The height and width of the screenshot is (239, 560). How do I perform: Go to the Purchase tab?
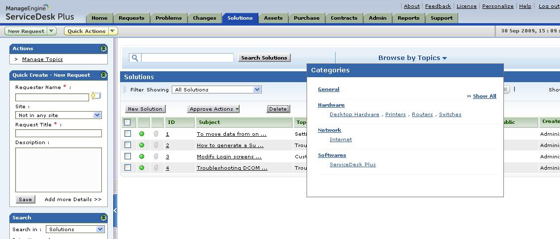pos(307,18)
